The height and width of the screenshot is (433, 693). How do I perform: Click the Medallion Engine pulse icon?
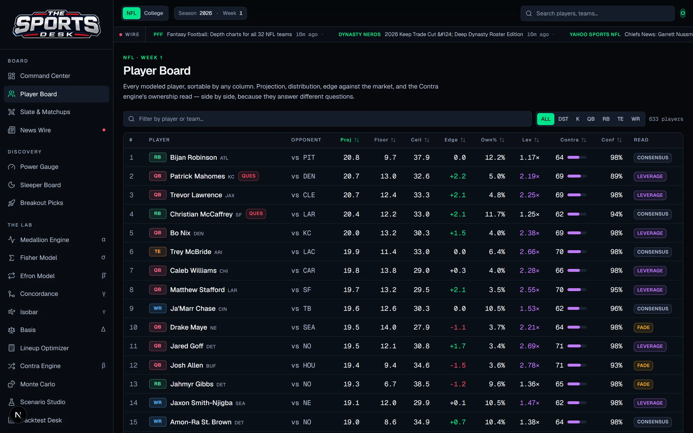click(x=12, y=240)
